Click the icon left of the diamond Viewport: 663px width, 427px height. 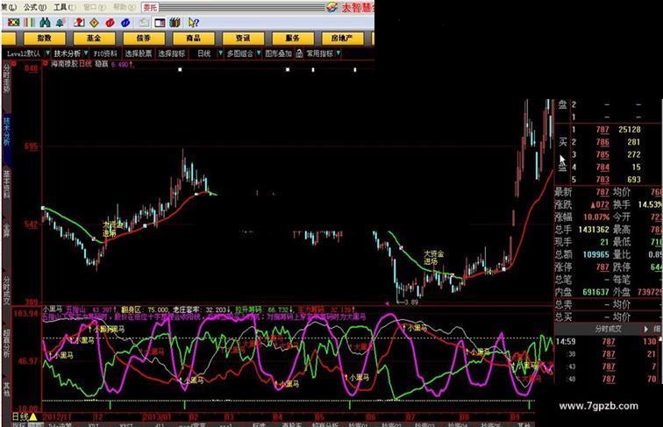coord(79,23)
